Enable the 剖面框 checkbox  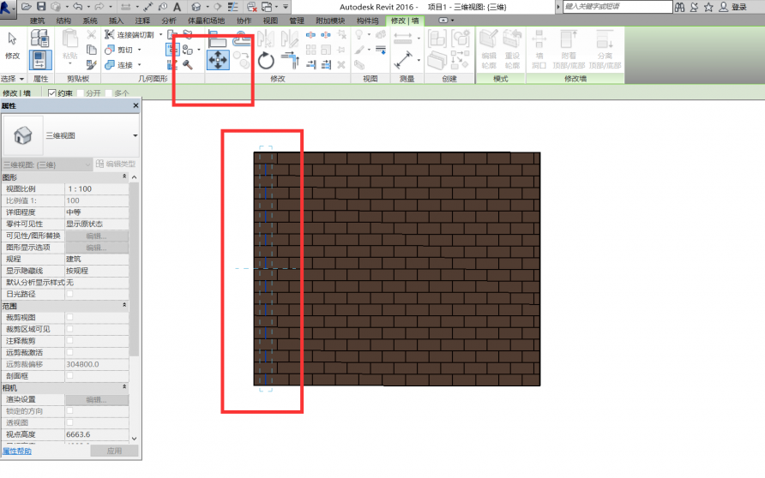(69, 376)
